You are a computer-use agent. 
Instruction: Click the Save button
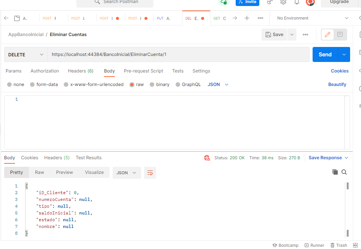tap(274, 35)
